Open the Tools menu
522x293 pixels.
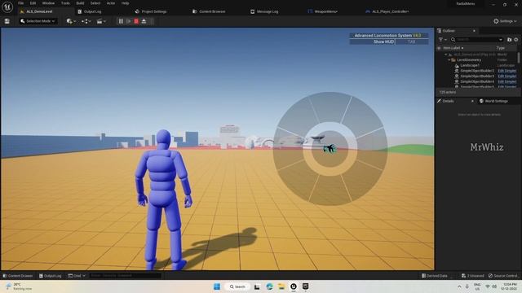[65, 3]
